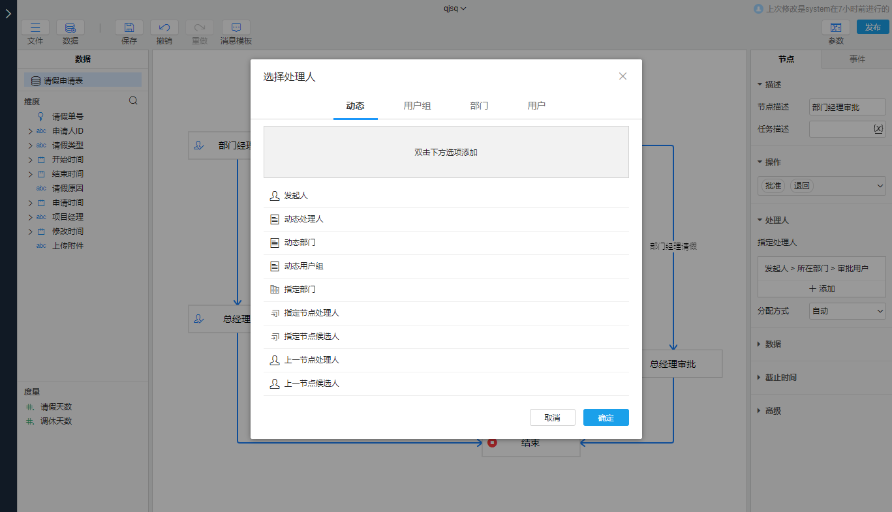
Task: Select the 请假申请表 table icon
Action: 35,80
